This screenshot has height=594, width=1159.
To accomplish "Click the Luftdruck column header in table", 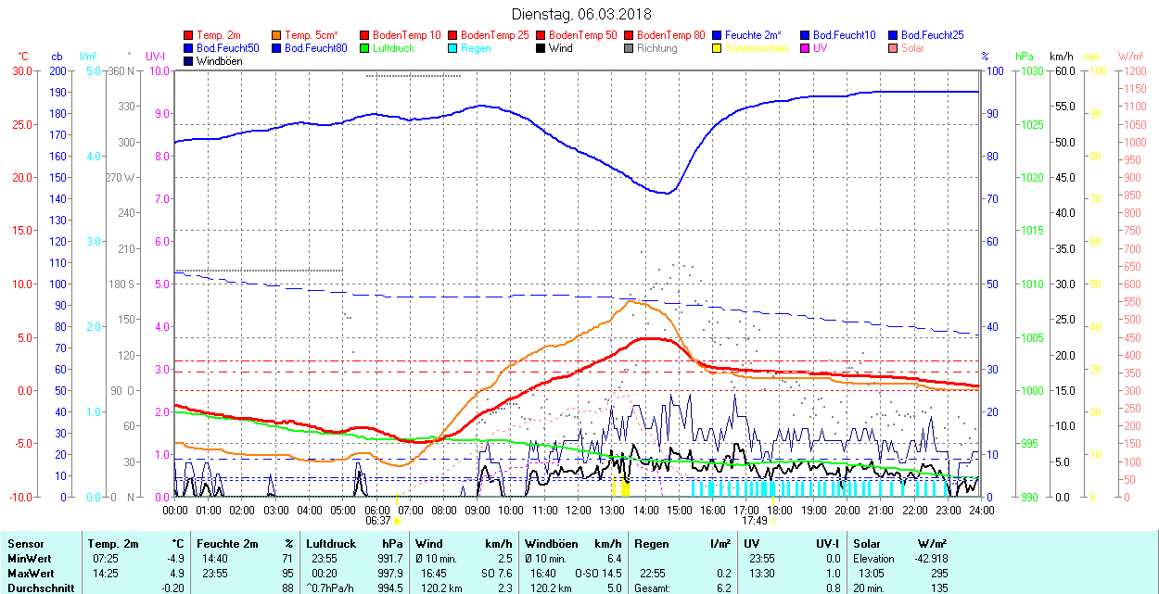I will tap(330, 544).
